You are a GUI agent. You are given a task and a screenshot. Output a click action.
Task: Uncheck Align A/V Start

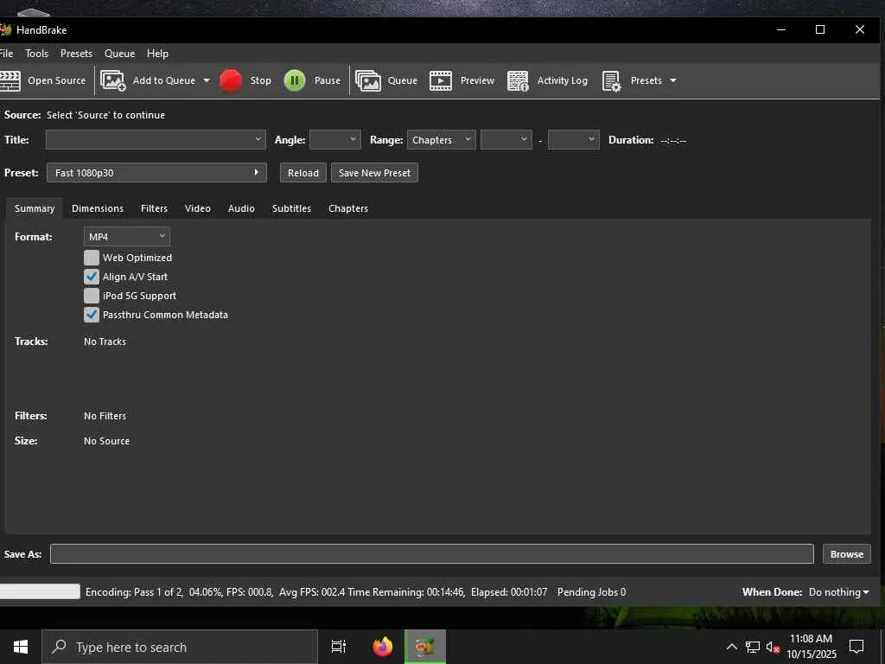[x=92, y=277]
